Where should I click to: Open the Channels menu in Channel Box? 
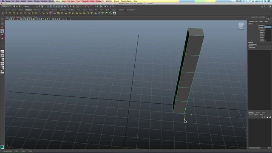click(251, 21)
